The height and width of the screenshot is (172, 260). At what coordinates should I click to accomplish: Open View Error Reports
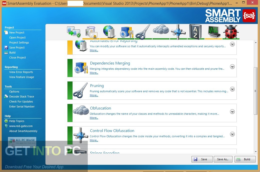(21, 72)
